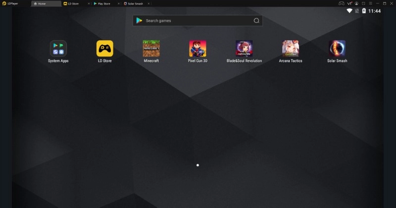This screenshot has height=208, width=396.
Task: Click the magnifier search icon
Action: pyautogui.click(x=256, y=21)
